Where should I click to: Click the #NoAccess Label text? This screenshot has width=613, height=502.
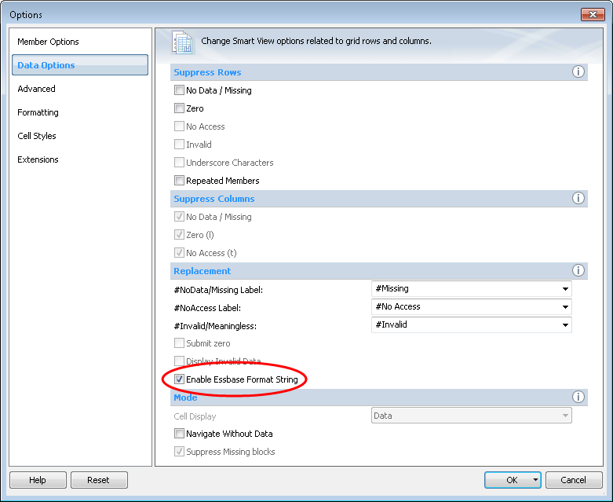pyautogui.click(x=207, y=308)
